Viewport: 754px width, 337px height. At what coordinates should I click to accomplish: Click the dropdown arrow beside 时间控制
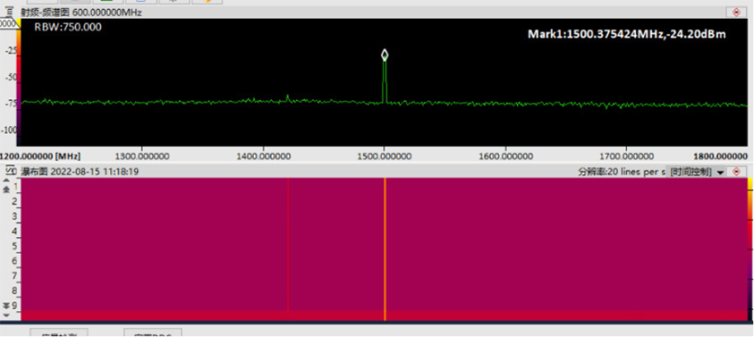(x=720, y=173)
